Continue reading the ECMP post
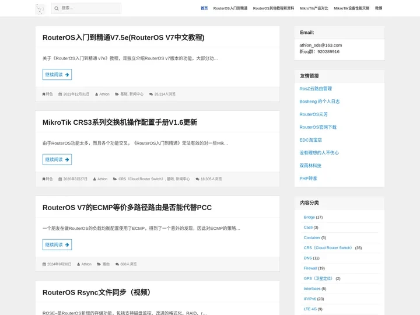This screenshot has width=420, height=315. click(57, 244)
